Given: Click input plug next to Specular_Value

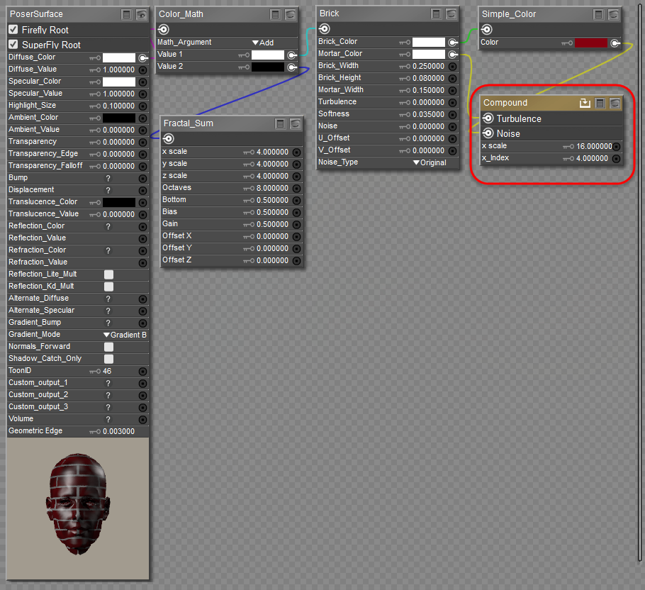Looking at the screenshot, I should click(x=142, y=94).
